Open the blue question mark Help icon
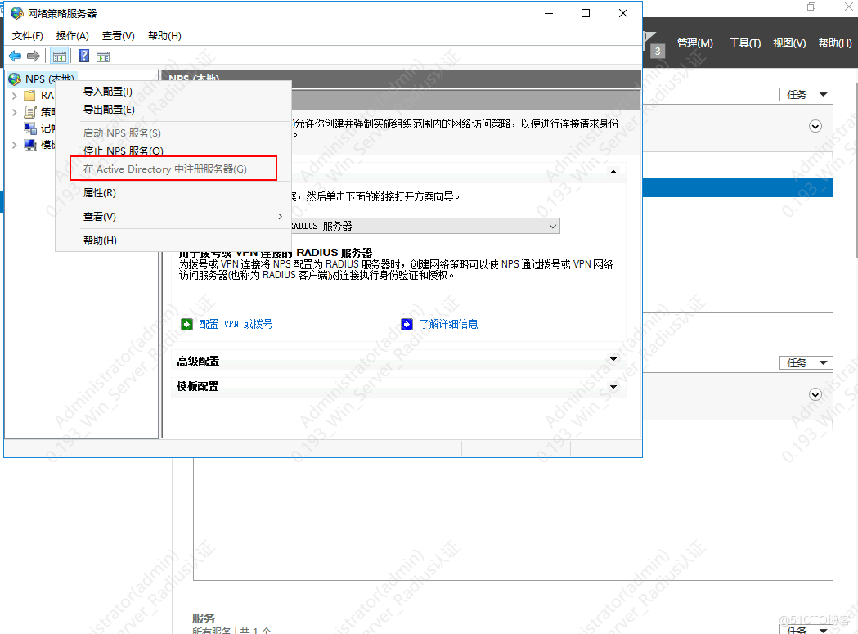 click(83, 56)
